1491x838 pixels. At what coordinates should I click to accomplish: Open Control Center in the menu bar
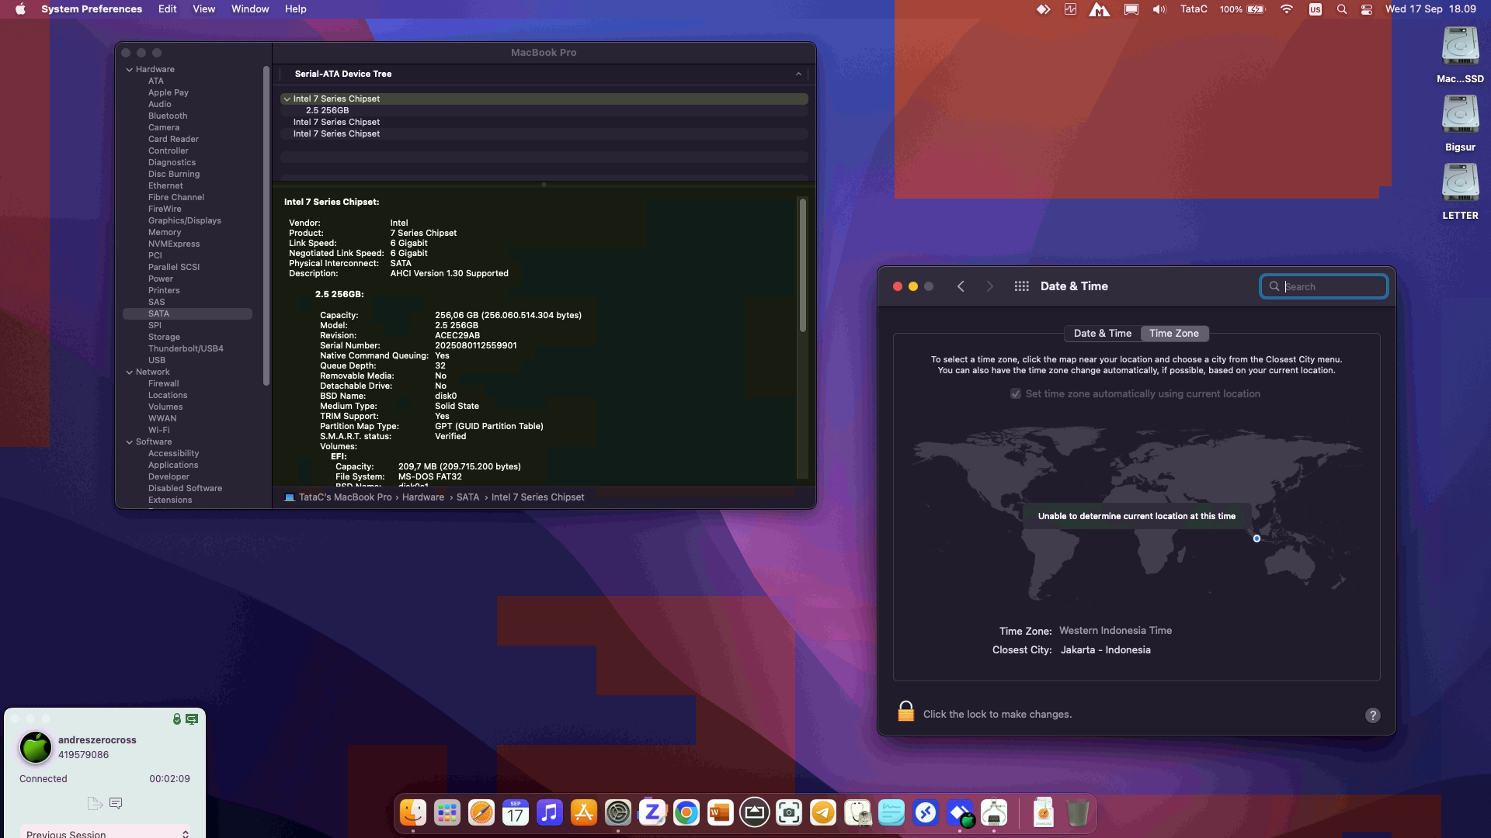[x=1367, y=9]
